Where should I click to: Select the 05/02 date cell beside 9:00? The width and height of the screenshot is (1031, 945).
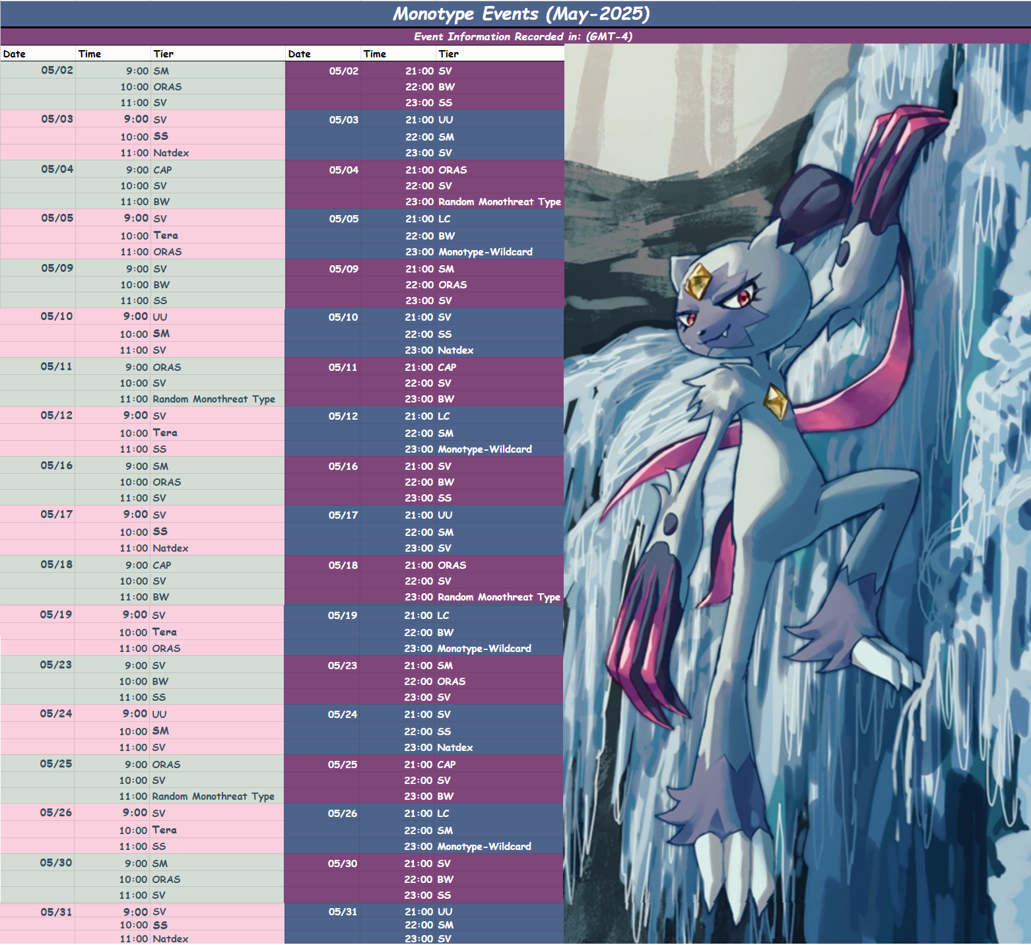pos(57,70)
